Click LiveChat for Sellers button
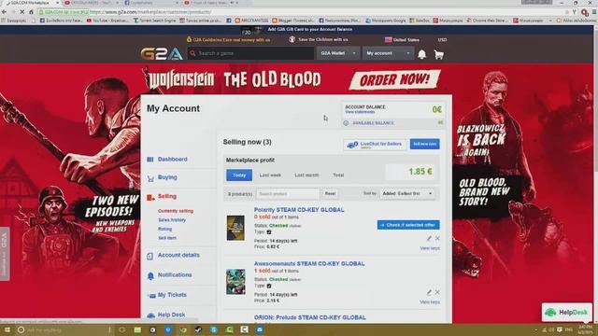Screen dimensions: 598x336 [375, 145]
